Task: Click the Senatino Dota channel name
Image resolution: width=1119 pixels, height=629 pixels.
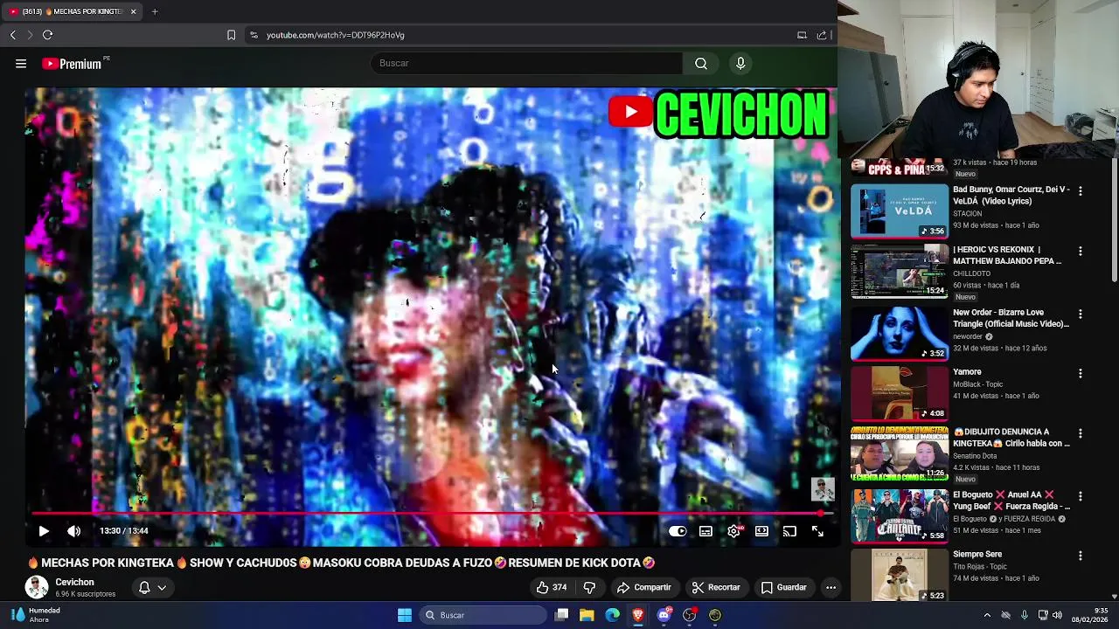Action: coord(975,456)
